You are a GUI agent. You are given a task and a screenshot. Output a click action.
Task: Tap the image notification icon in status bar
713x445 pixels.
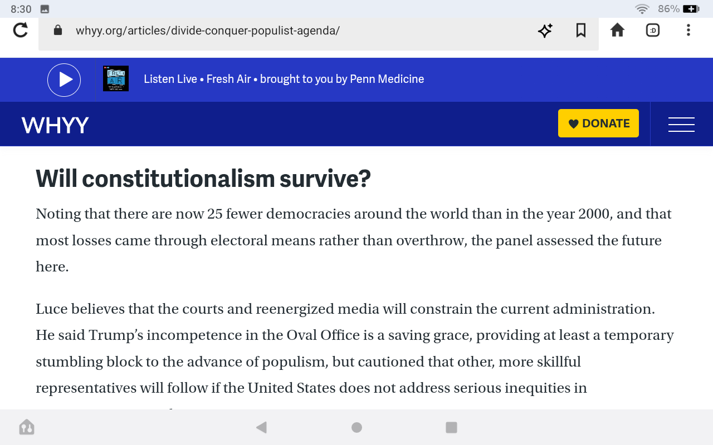45,9
